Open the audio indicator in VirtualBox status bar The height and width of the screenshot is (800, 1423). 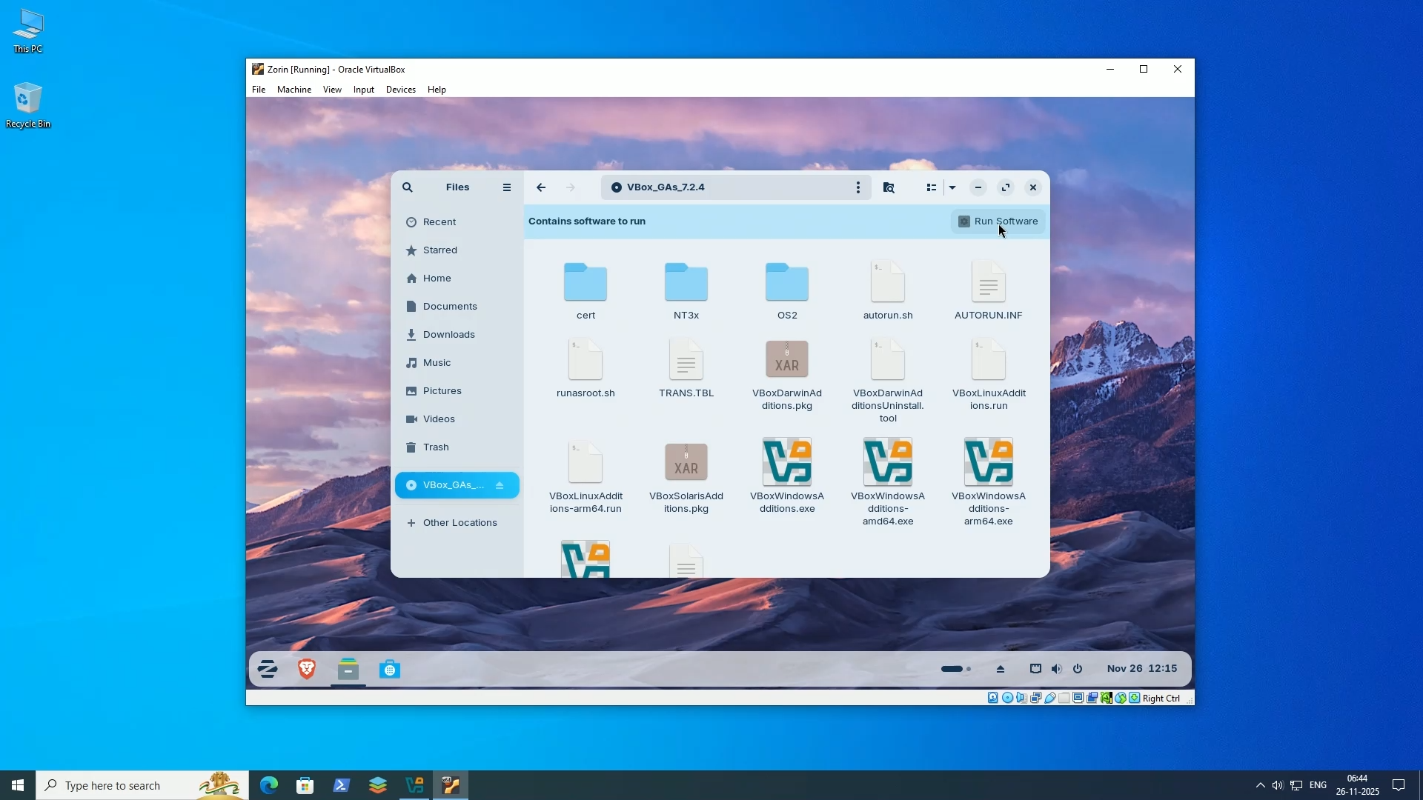[x=1022, y=698]
